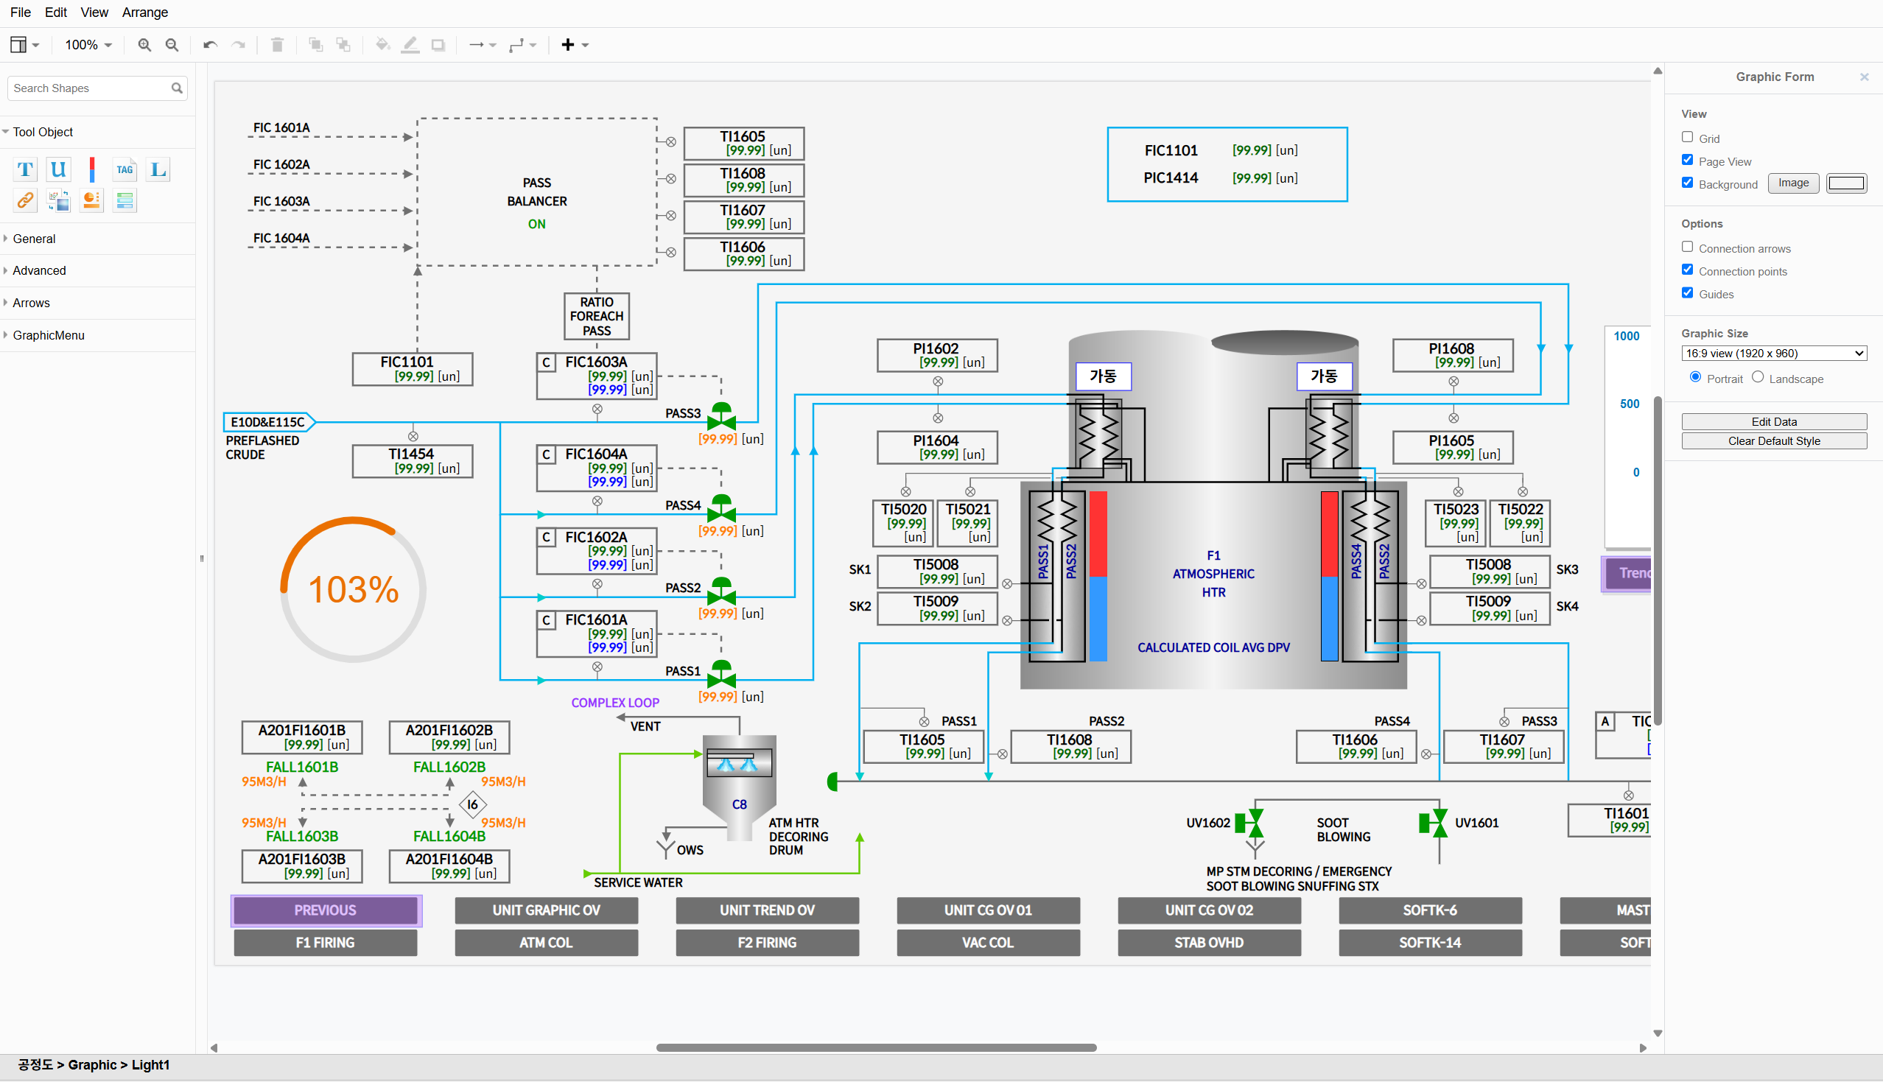Click the search magnifier in Search Shapes
The image size is (1883, 1082).
tap(177, 88)
